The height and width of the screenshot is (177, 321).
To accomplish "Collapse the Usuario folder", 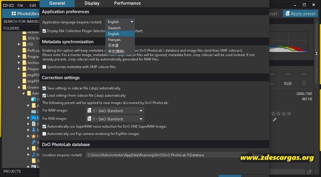I will point(19,87).
